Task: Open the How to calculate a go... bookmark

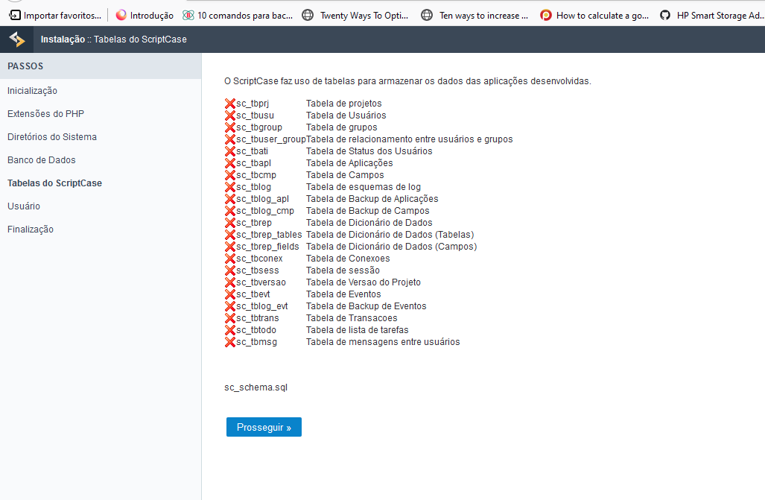Action: 594,15
